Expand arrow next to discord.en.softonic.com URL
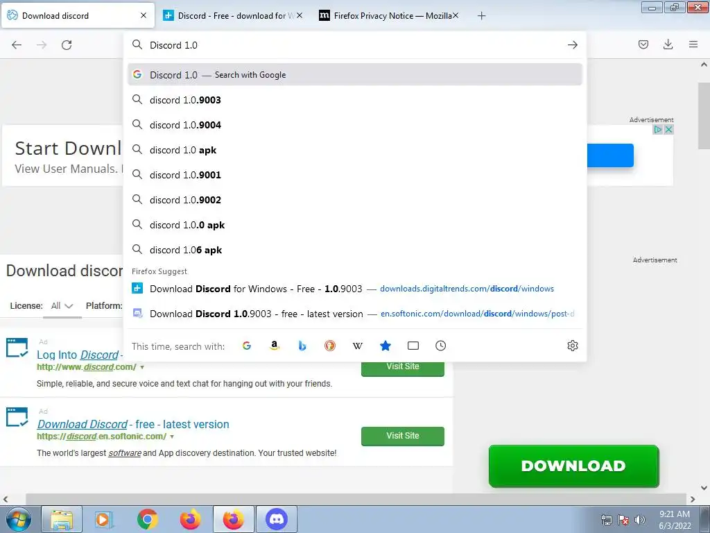Viewport: 710px width, 533px height. pos(172,437)
